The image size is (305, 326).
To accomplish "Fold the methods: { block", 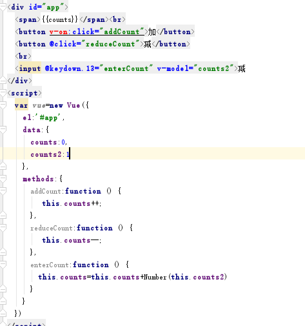I will coord(3,179).
